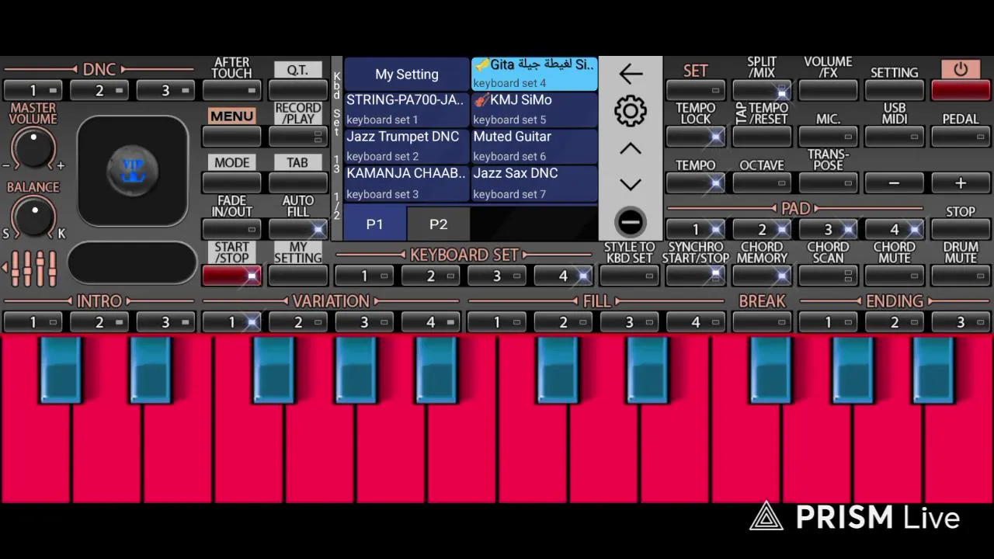Viewport: 994px width, 559px height.
Task: Select KMJ SiMo keyboard set 5
Action: click(x=534, y=109)
